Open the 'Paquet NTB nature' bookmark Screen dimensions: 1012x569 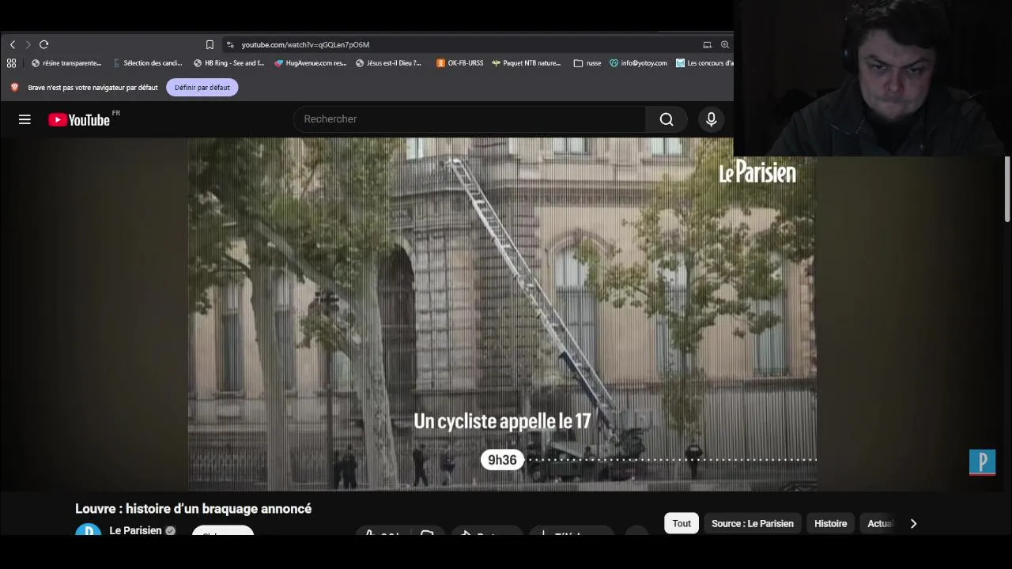(x=526, y=63)
